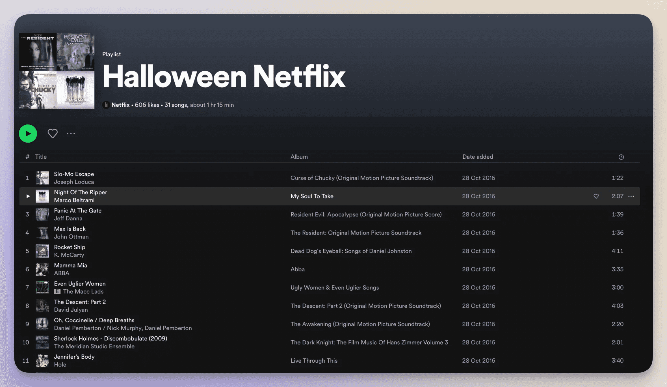This screenshot has height=387, width=667.
Task: Click the Panic At The Gate album thumbnail
Action: click(x=42, y=214)
